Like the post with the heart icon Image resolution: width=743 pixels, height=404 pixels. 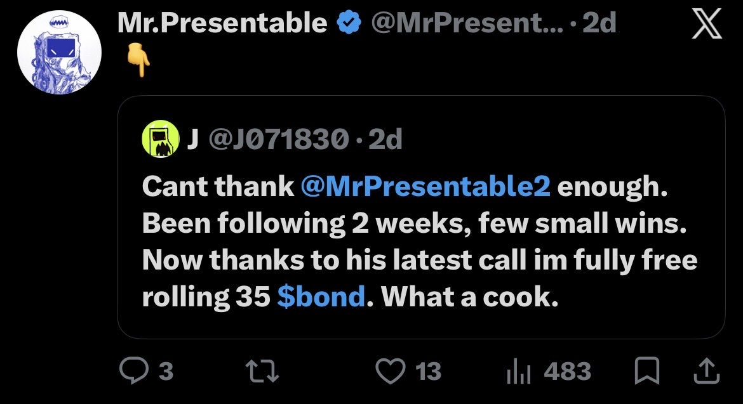tap(391, 370)
